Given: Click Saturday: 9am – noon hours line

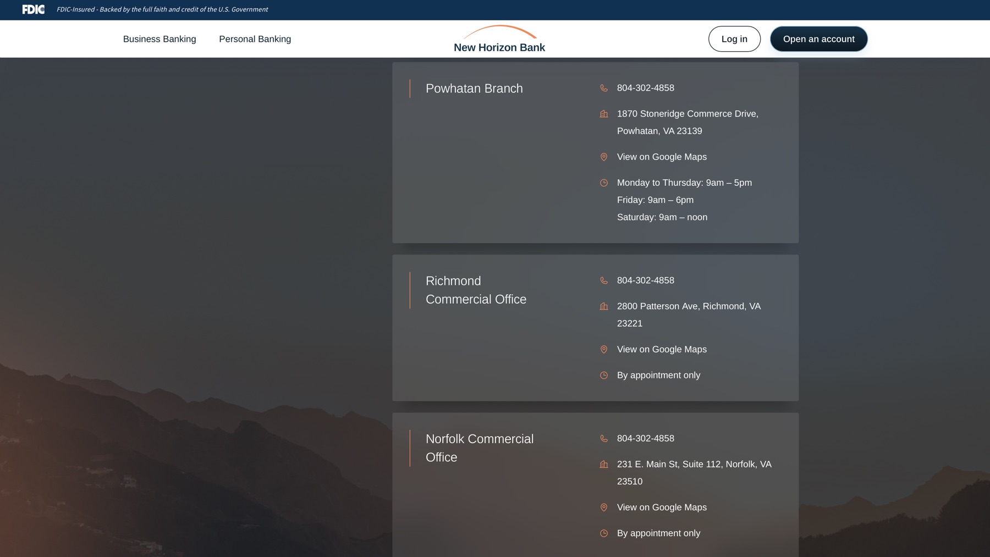Looking at the screenshot, I should (662, 217).
